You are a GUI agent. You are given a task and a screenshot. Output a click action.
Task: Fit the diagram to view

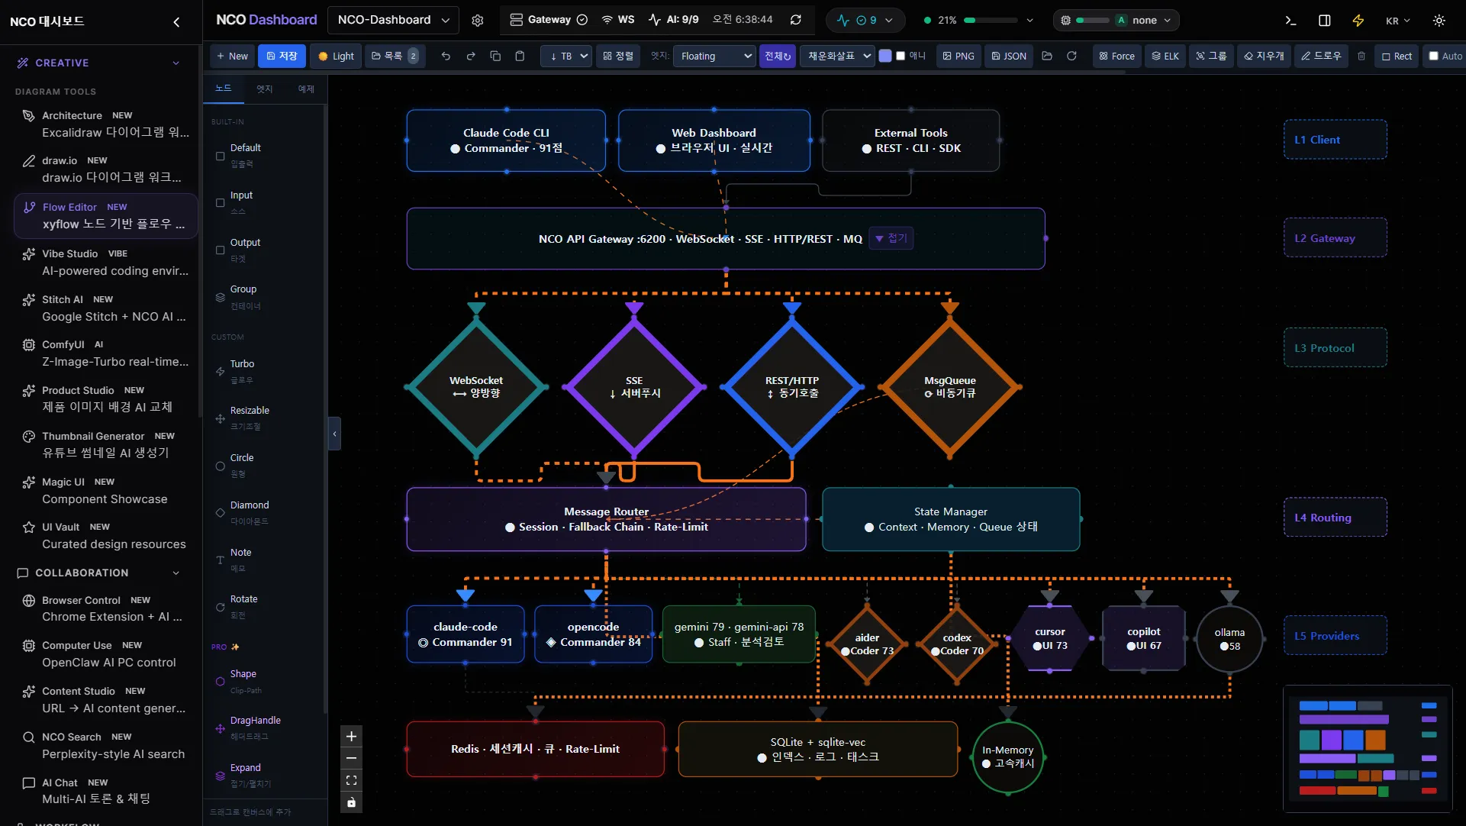(351, 780)
